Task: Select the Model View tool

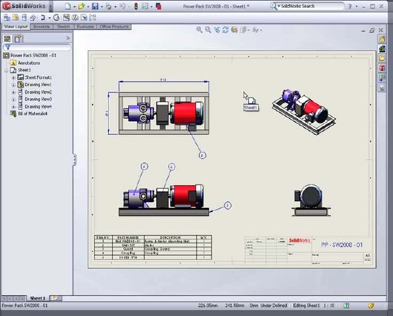Action: (16, 18)
